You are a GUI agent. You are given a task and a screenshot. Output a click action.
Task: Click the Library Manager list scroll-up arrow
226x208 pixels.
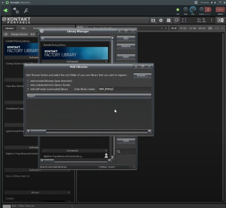113,38
